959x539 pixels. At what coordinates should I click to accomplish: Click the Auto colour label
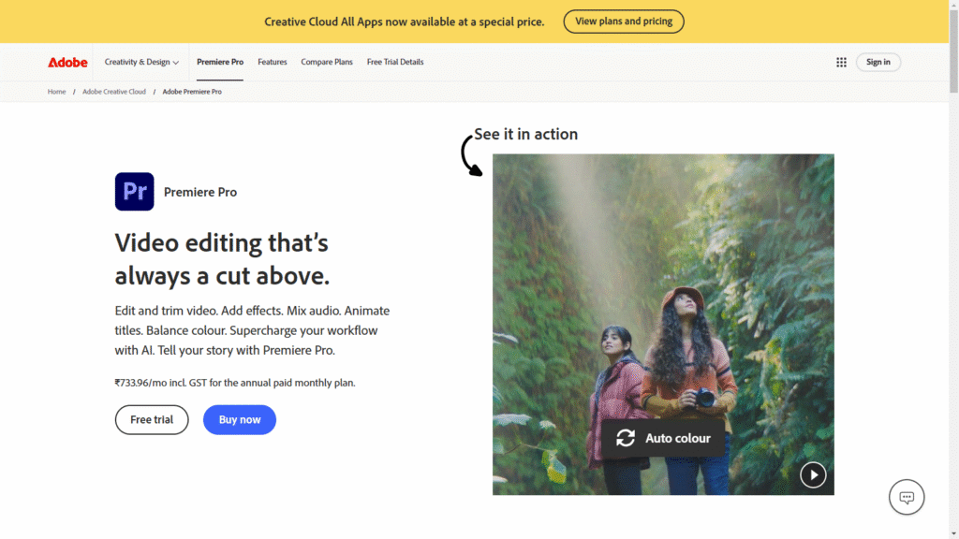[x=678, y=438]
